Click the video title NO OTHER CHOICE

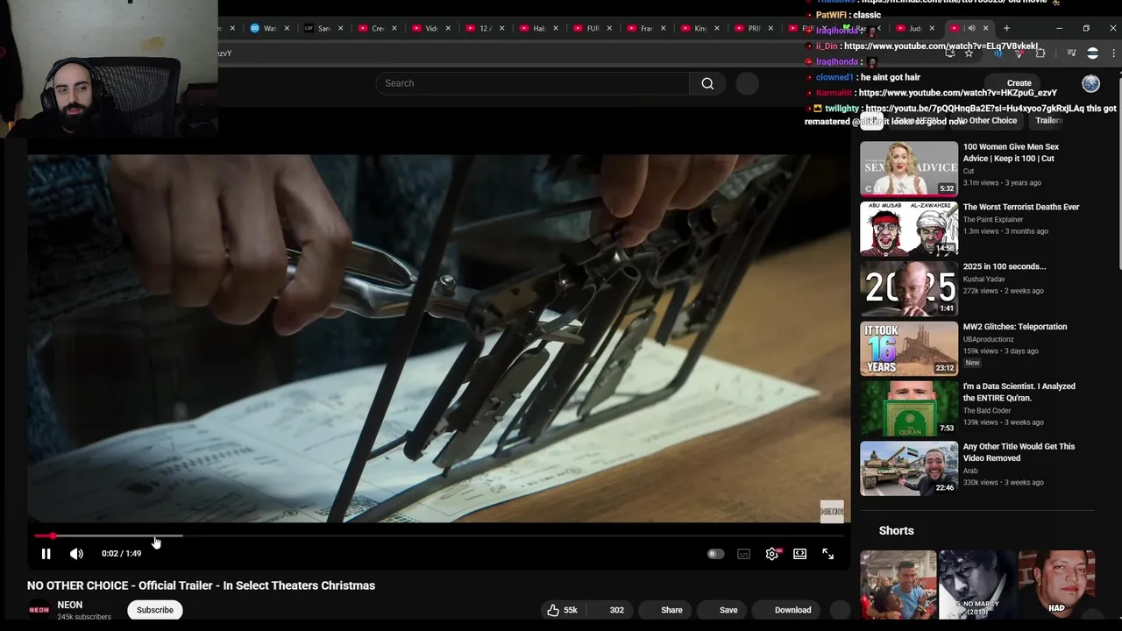201,585
